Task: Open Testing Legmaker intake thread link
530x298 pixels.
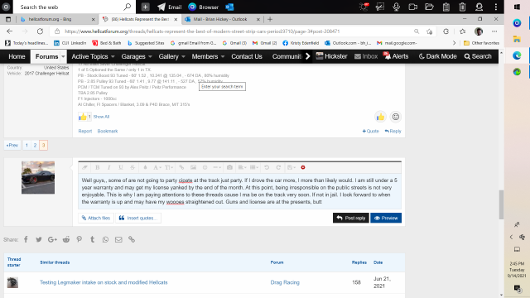Action: click(x=104, y=282)
